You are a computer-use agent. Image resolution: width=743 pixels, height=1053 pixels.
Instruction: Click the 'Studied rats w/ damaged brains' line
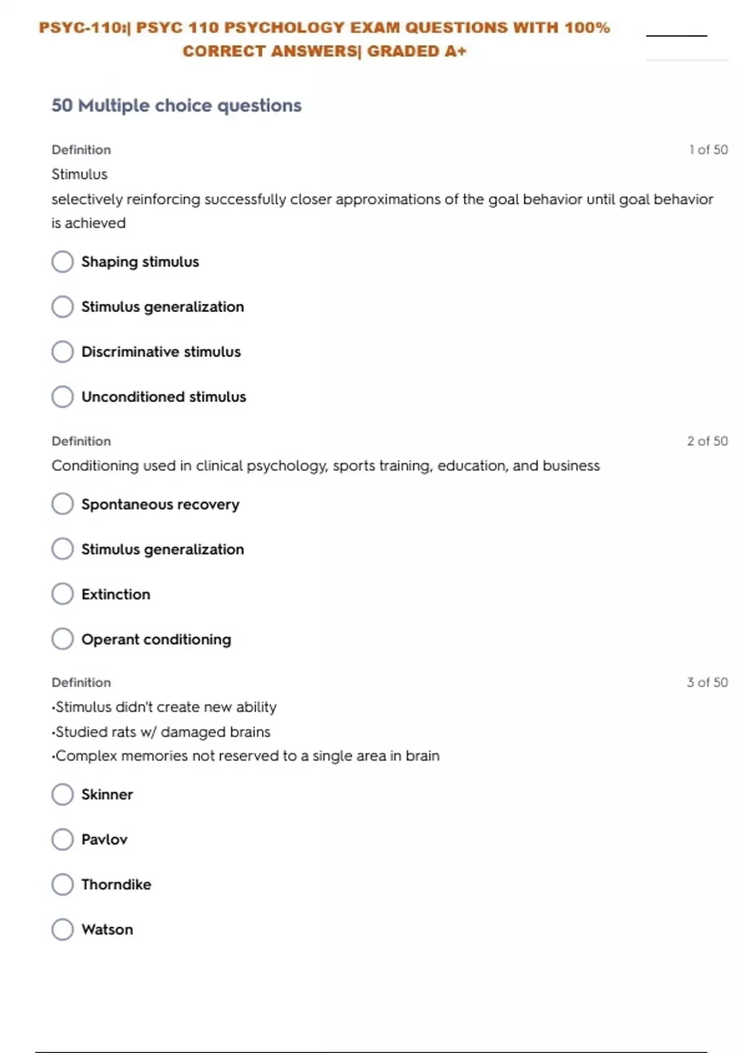[x=163, y=732]
